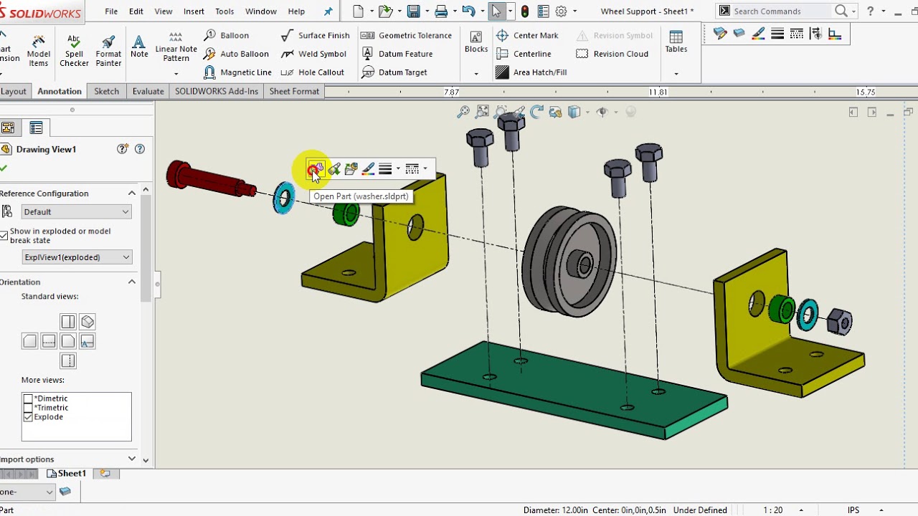Click the IPS unit system in status bar
The image size is (918, 516).
pos(853,510)
